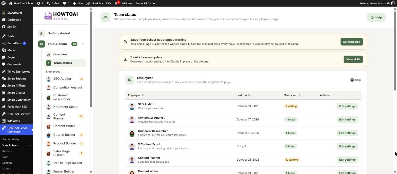This screenshot has height=174, width=397.
Task: Sort table by Last run column
Action: click(243, 95)
